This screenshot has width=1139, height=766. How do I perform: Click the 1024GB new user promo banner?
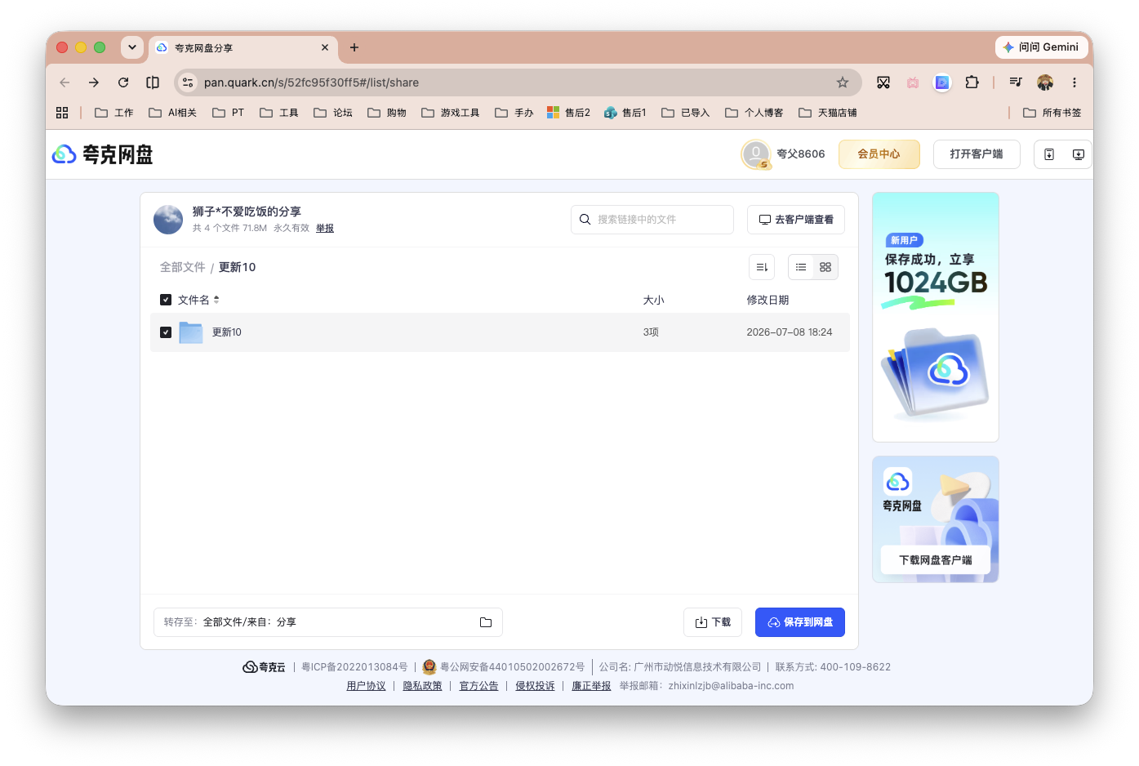click(x=936, y=317)
